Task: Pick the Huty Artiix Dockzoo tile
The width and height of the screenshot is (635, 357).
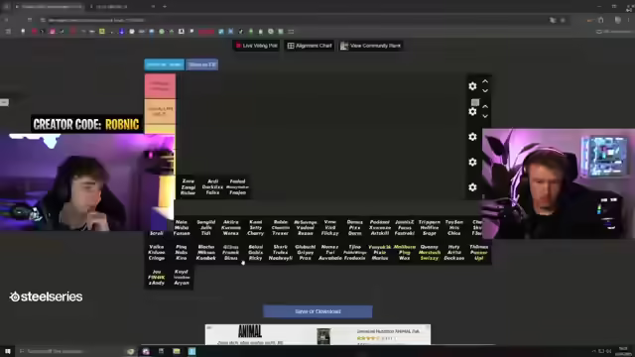Action: [x=454, y=253]
